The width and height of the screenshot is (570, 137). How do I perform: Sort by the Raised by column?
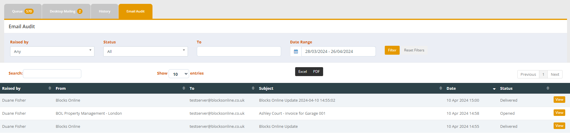click(x=27, y=88)
